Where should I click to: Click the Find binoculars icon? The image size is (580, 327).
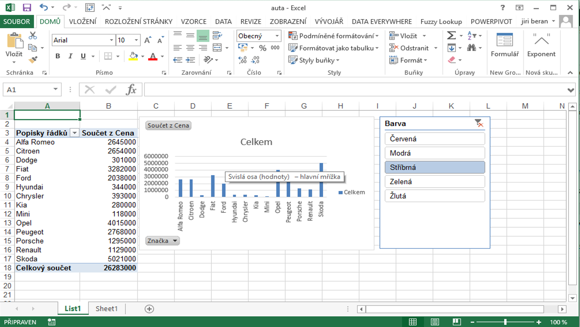coord(472,48)
